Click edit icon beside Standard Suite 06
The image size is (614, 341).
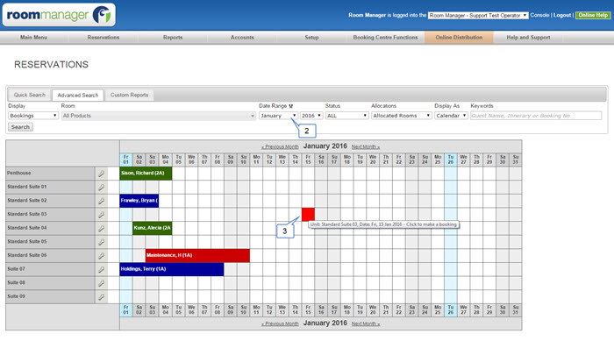pyautogui.click(x=101, y=256)
